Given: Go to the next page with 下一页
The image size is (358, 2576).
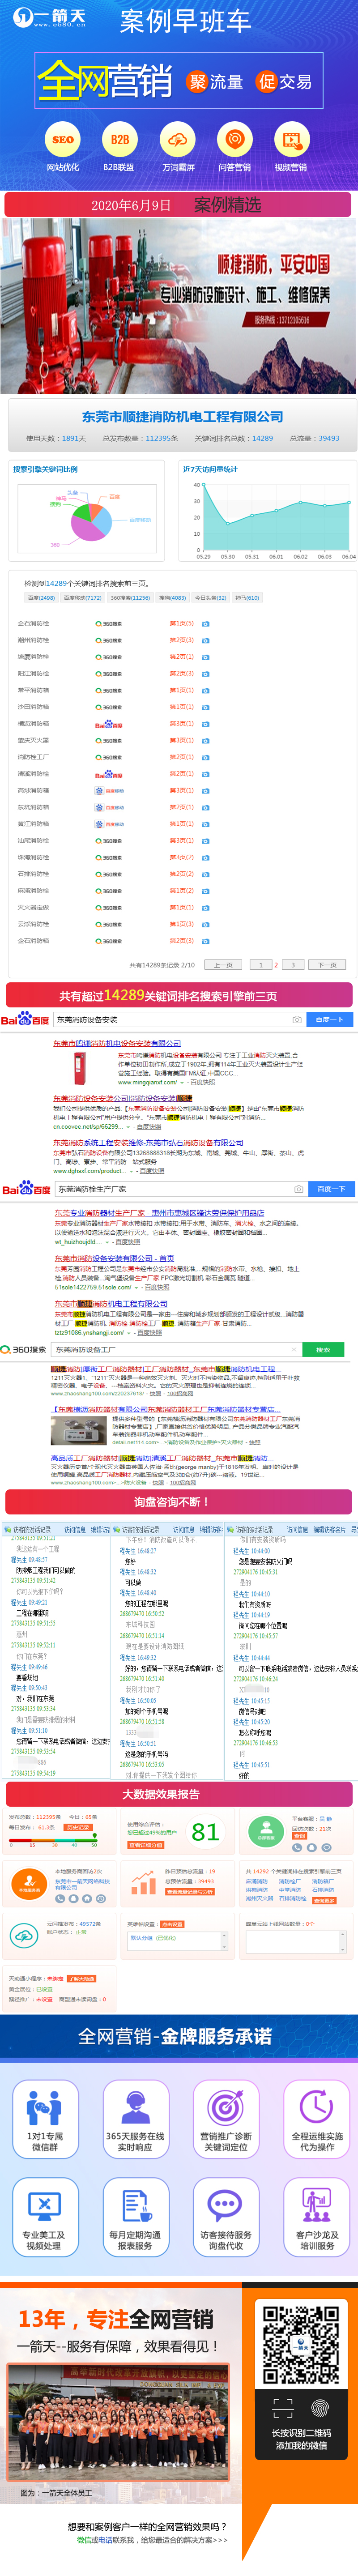Looking at the screenshot, I should (x=327, y=965).
